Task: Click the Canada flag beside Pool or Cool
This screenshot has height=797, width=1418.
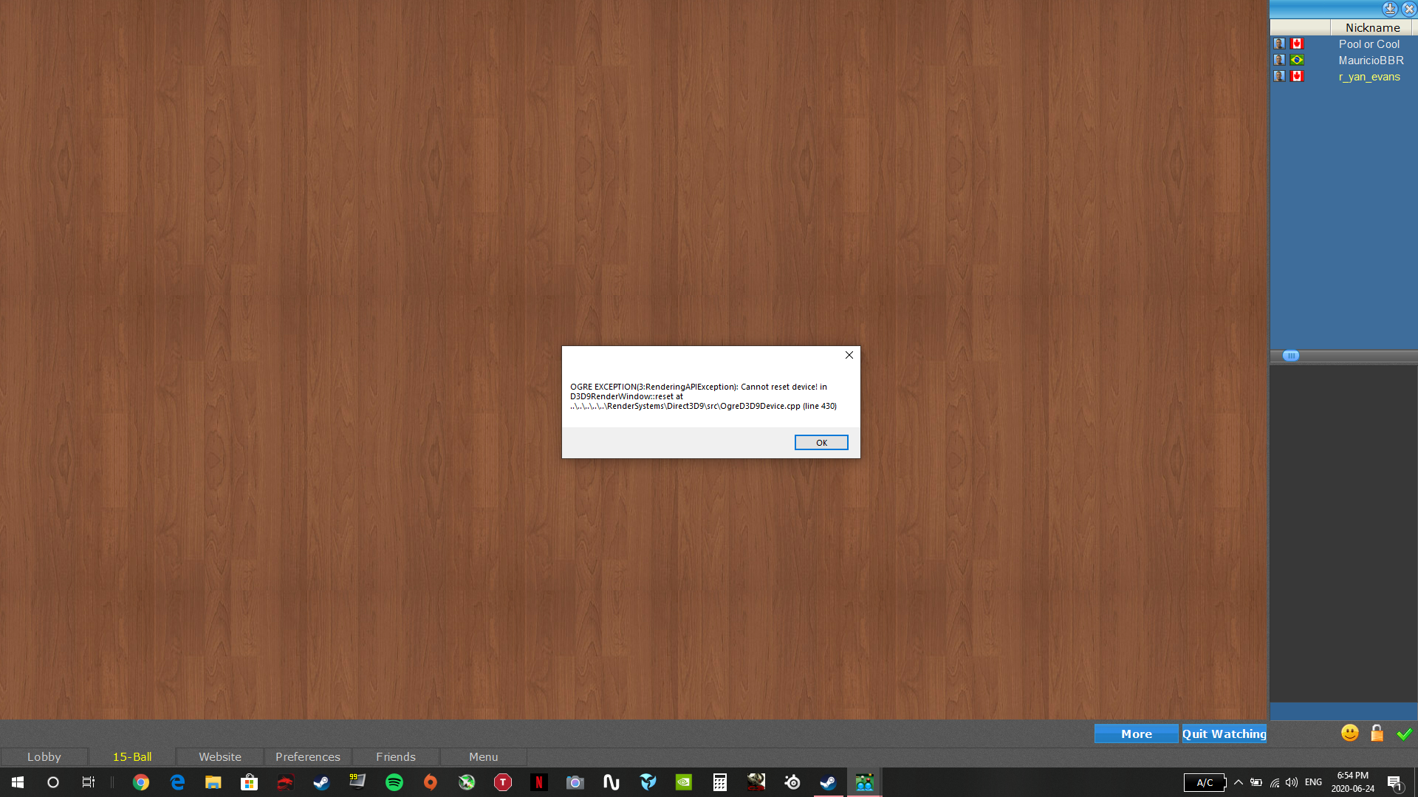Action: coord(1297,44)
